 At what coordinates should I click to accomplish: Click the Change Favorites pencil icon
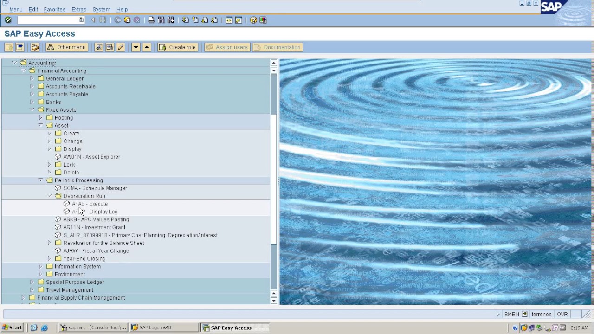coord(121,47)
